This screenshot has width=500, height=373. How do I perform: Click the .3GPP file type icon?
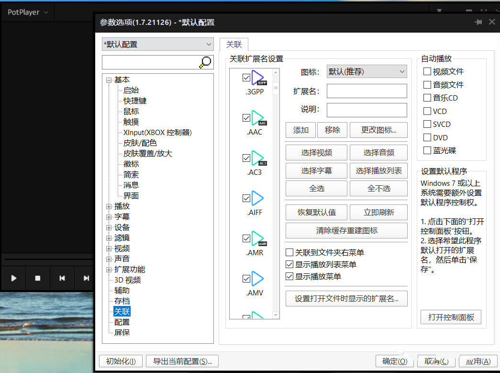[x=258, y=78]
